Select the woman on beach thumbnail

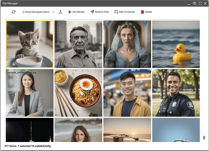(x=78, y=130)
